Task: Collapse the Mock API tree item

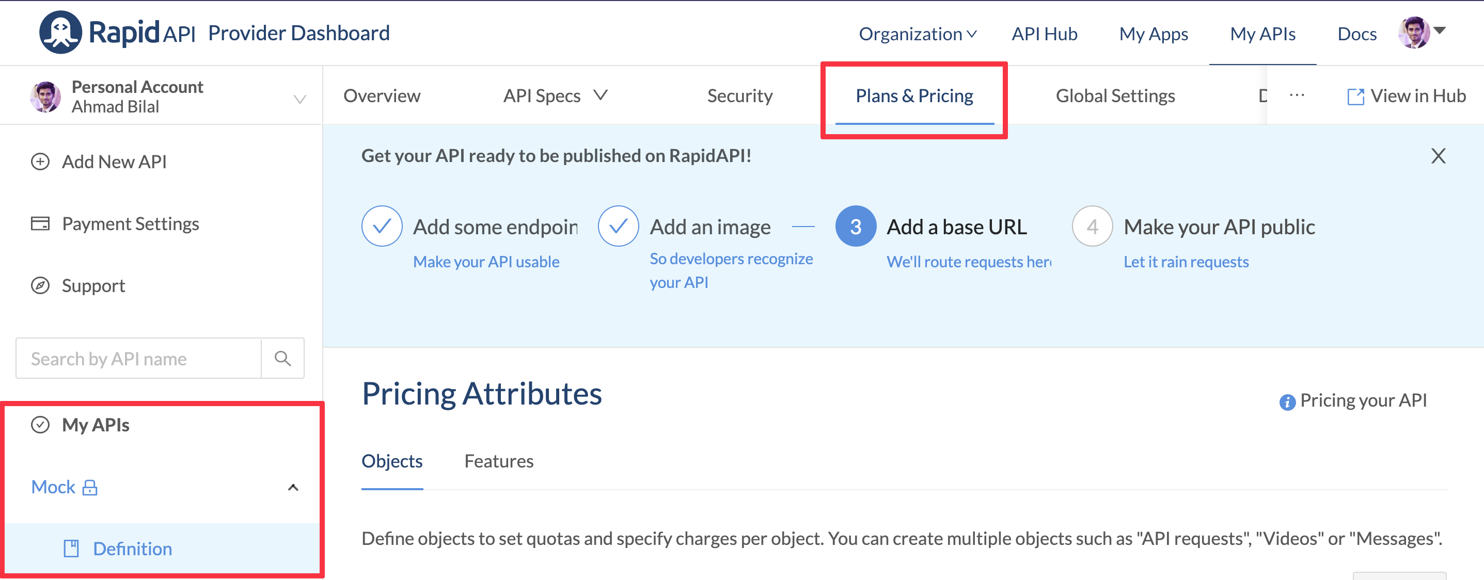Action: pyautogui.click(x=293, y=487)
